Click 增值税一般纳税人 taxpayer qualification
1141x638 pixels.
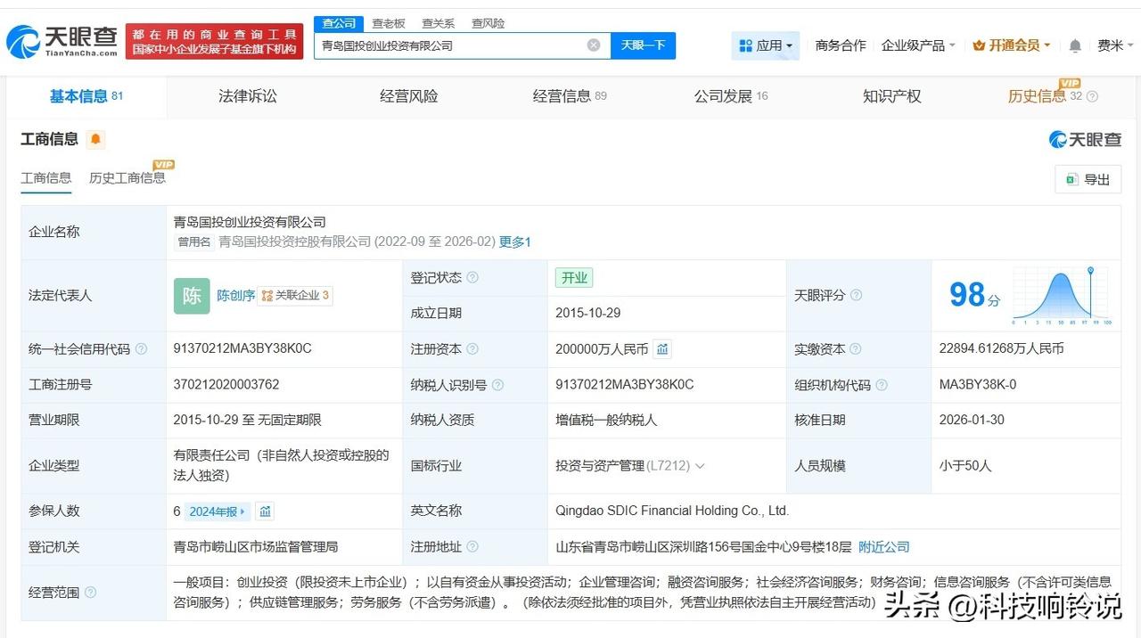[604, 420]
